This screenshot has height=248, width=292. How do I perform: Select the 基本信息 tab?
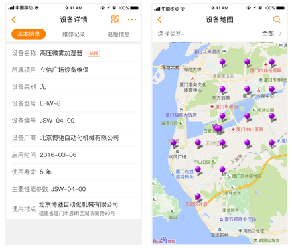(29, 34)
